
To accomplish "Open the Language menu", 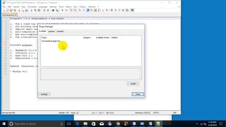I will pyautogui.click(x=43, y=7).
